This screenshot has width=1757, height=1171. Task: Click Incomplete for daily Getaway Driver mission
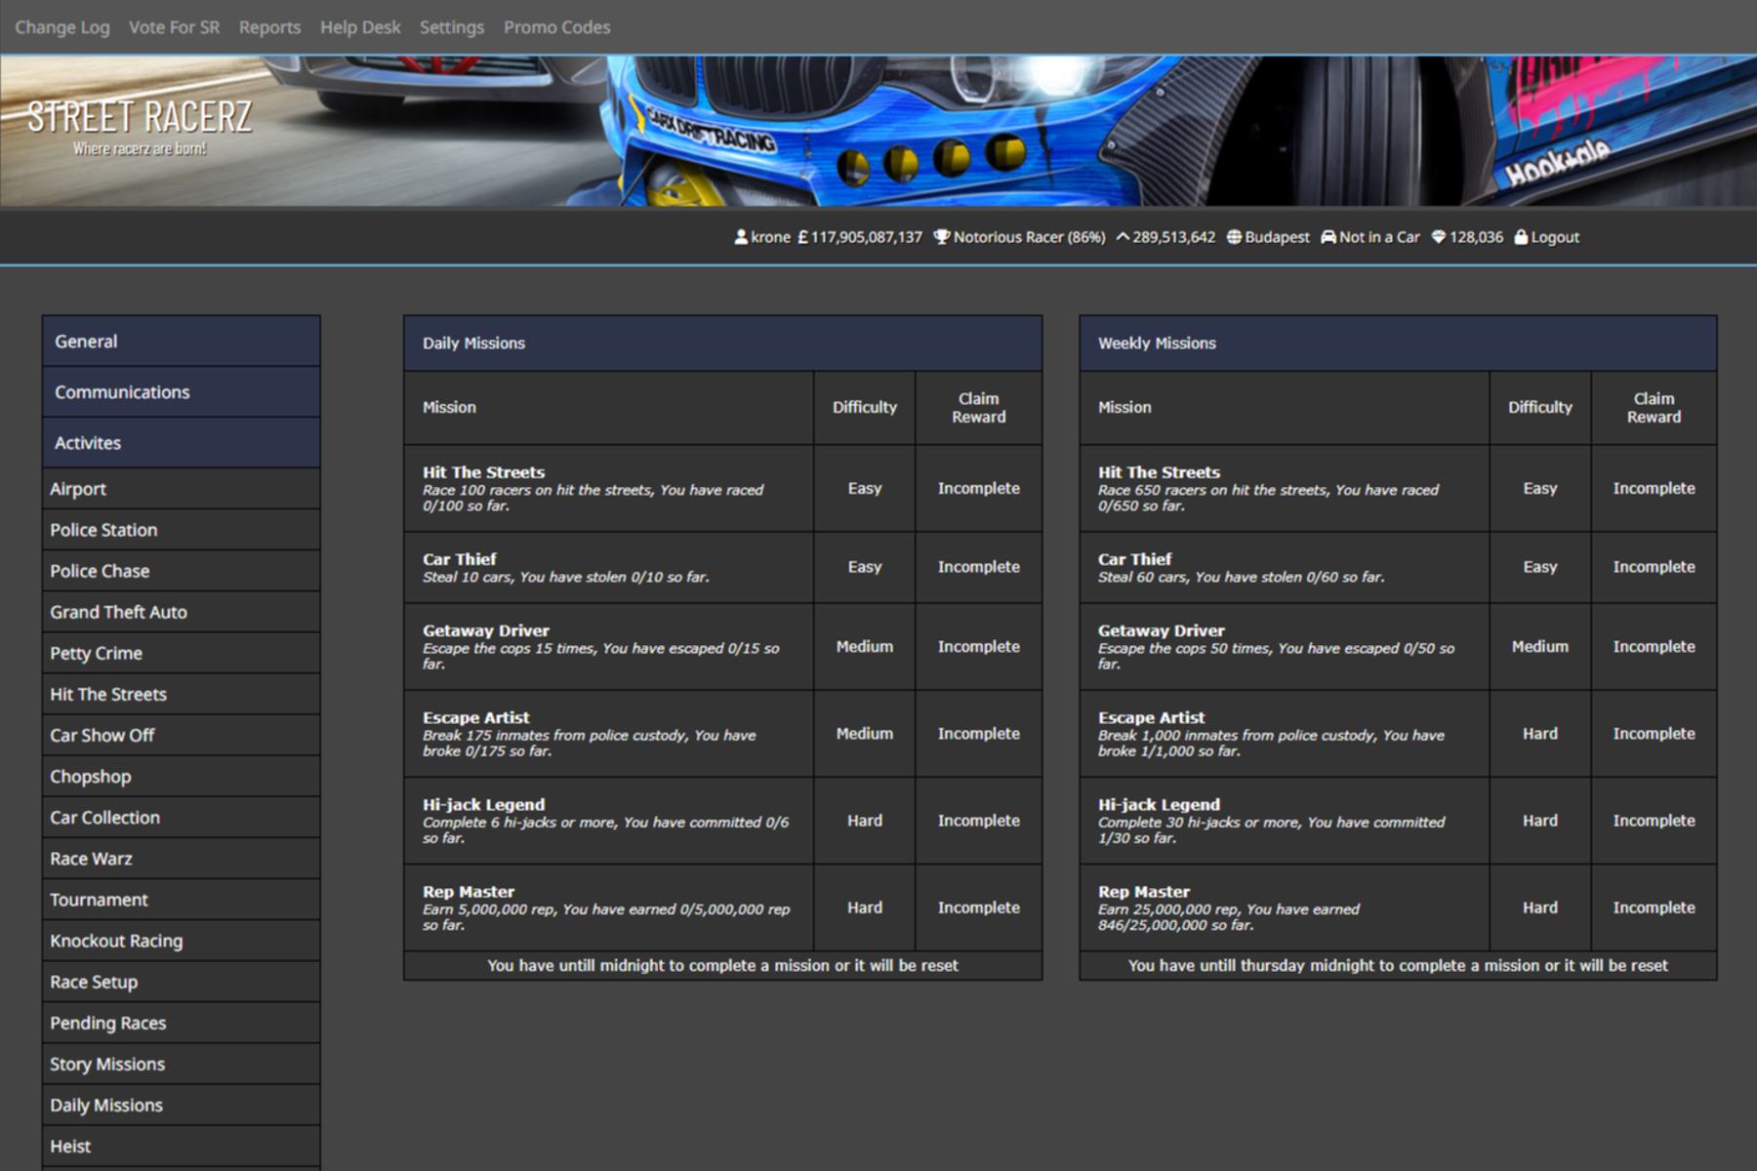(978, 646)
